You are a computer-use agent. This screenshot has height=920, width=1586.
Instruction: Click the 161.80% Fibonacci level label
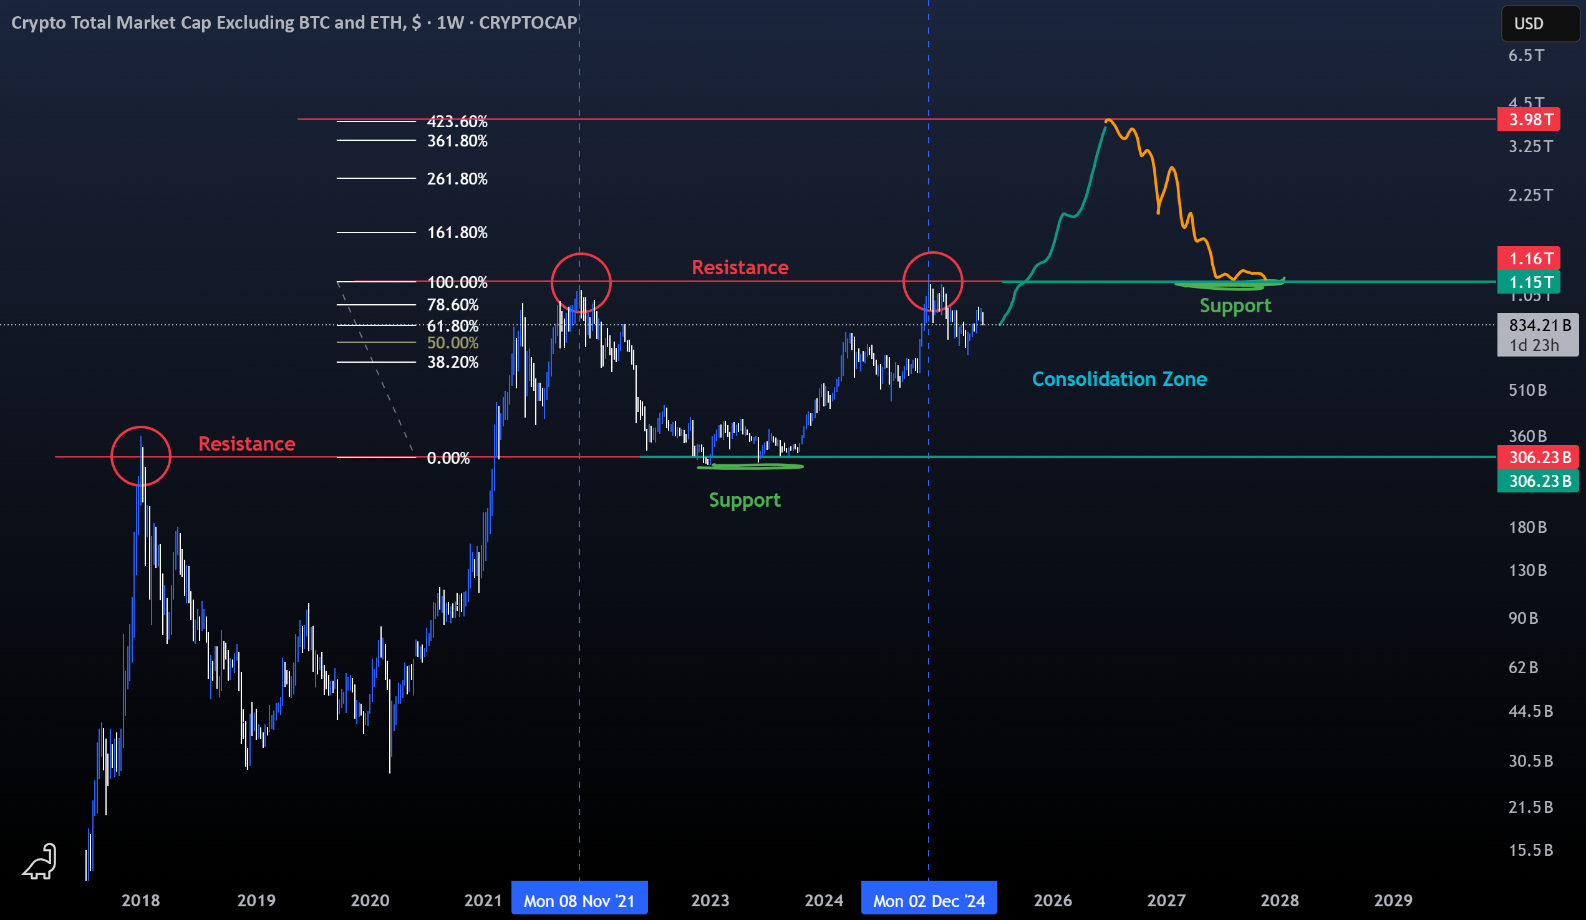pos(457,232)
